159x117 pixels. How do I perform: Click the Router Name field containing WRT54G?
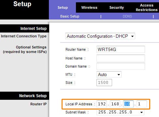pyautogui.click(x=121, y=49)
